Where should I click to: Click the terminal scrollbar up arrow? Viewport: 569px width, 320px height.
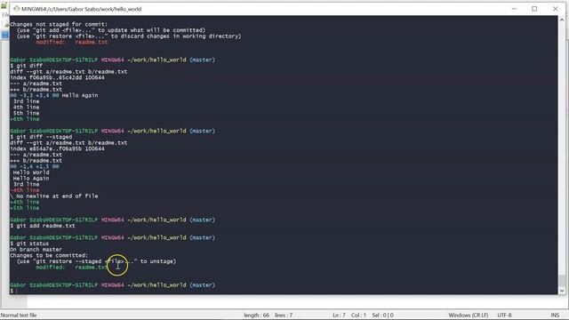[x=562, y=20]
